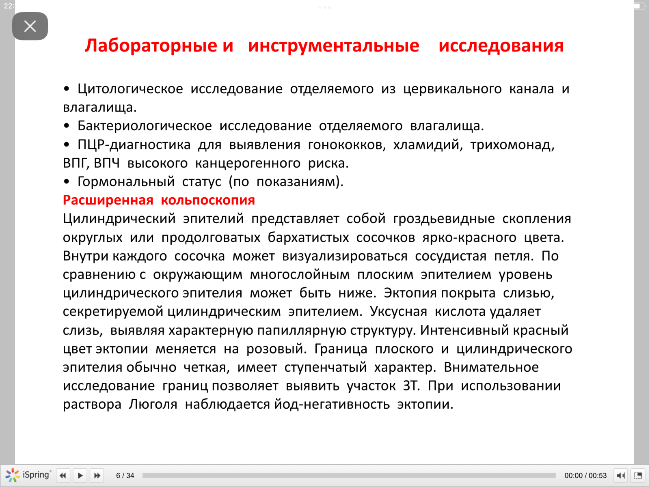The image size is (650, 487).
Task: Click the slide progress bar
Action: (349, 475)
